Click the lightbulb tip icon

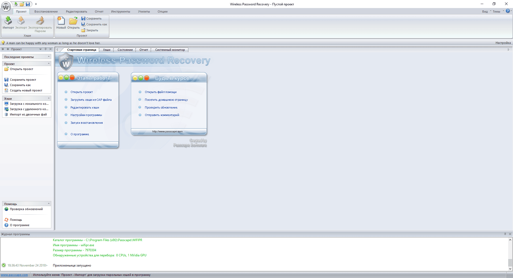coord(3,43)
